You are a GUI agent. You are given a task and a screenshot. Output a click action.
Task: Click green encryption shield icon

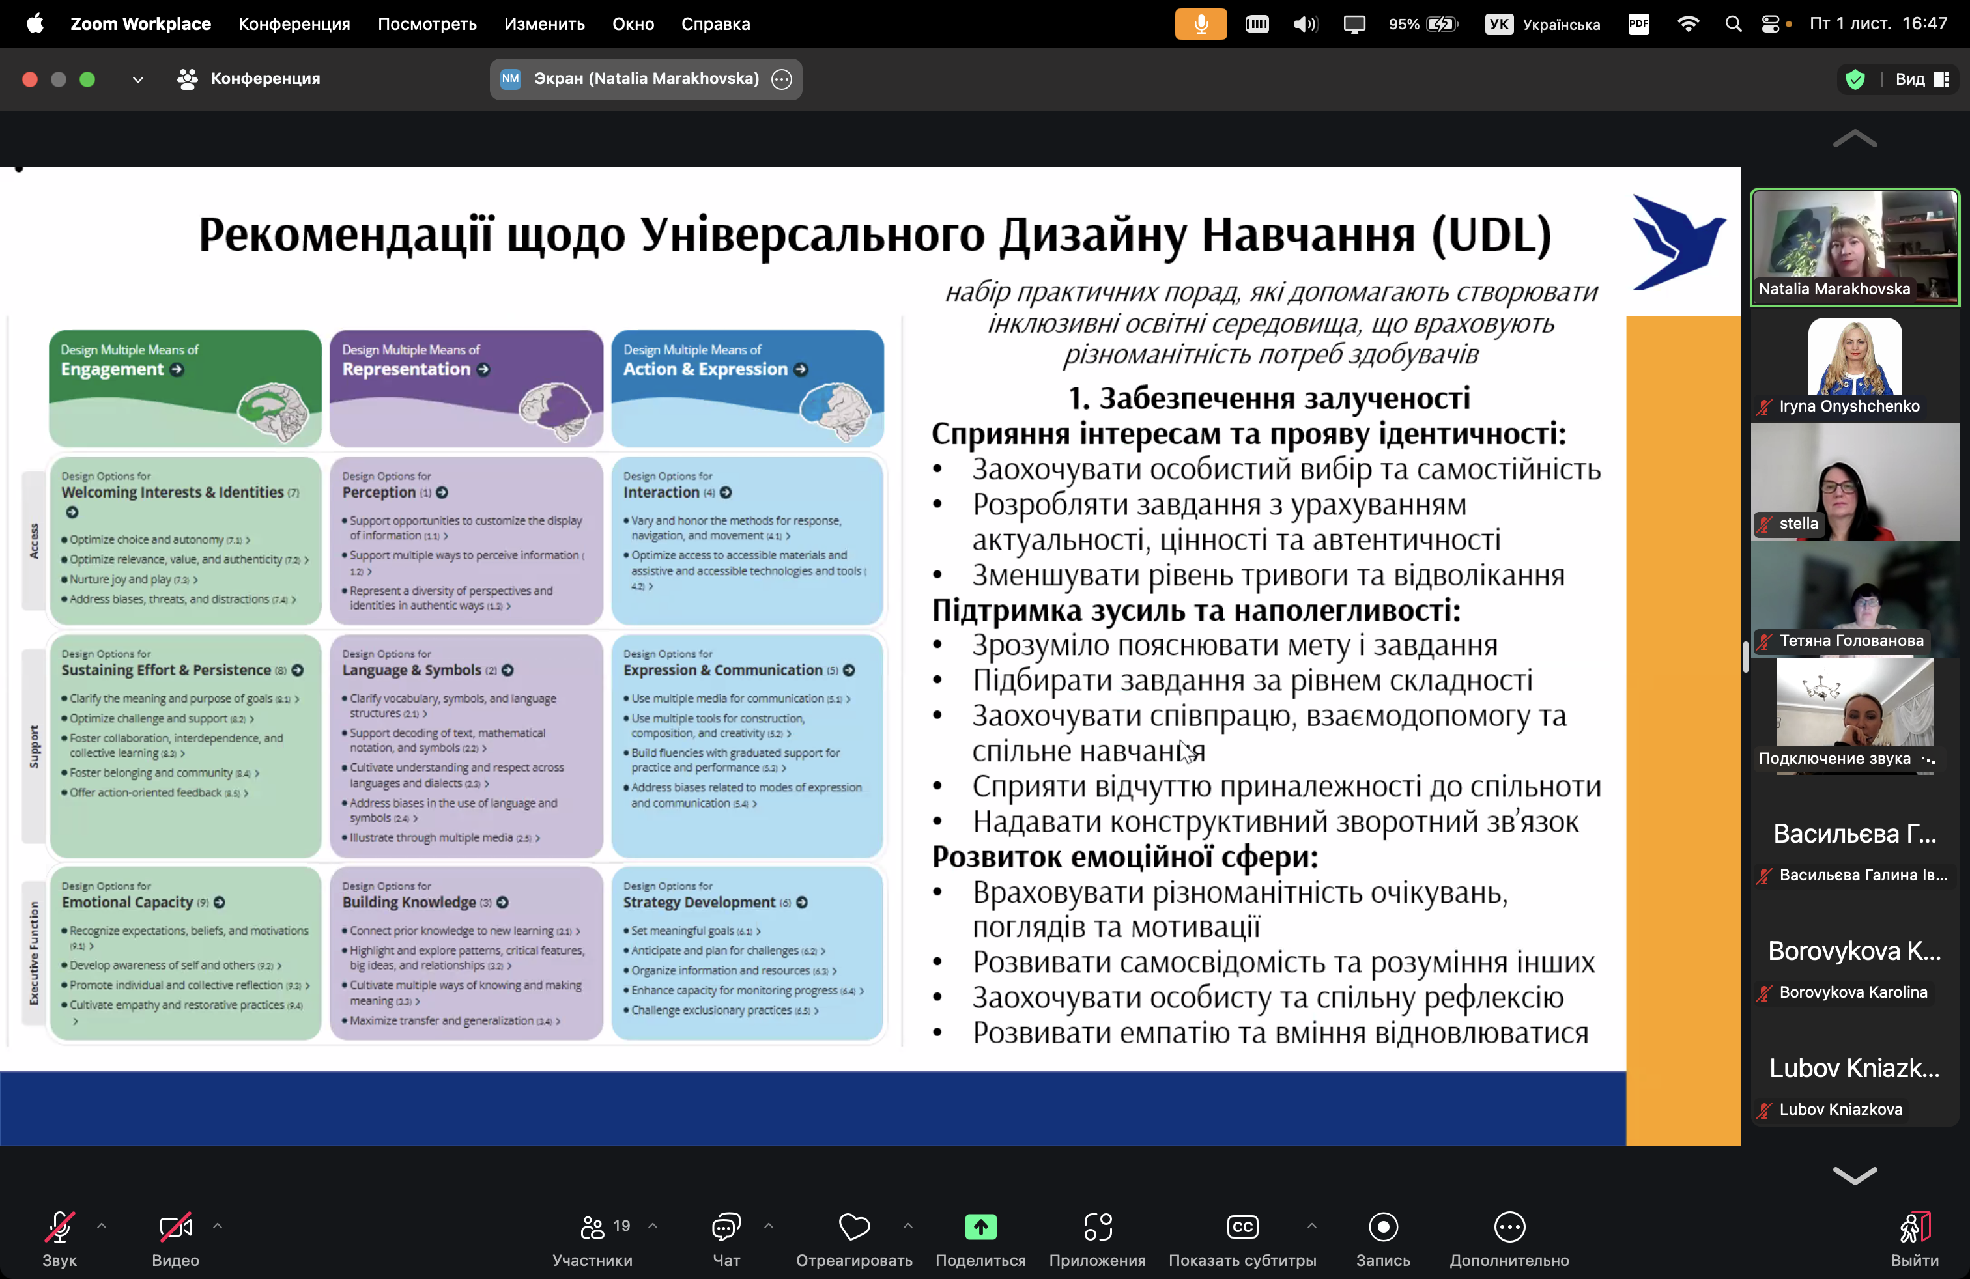point(1855,79)
